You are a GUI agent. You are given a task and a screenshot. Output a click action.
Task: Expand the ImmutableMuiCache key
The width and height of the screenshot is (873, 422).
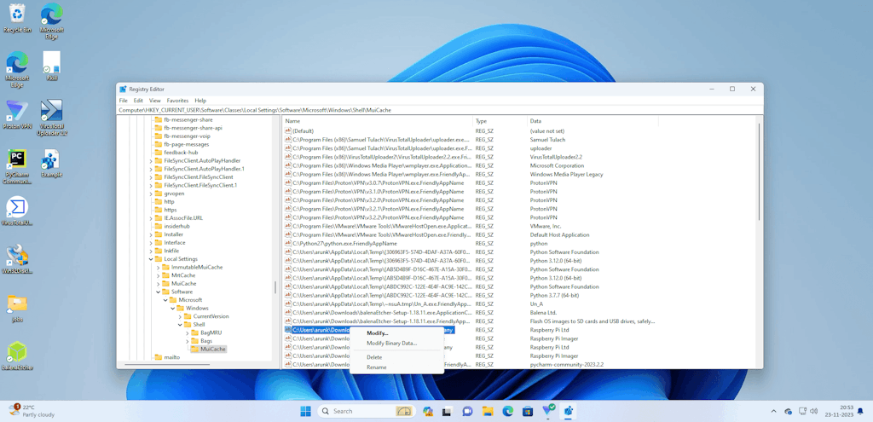(x=158, y=267)
